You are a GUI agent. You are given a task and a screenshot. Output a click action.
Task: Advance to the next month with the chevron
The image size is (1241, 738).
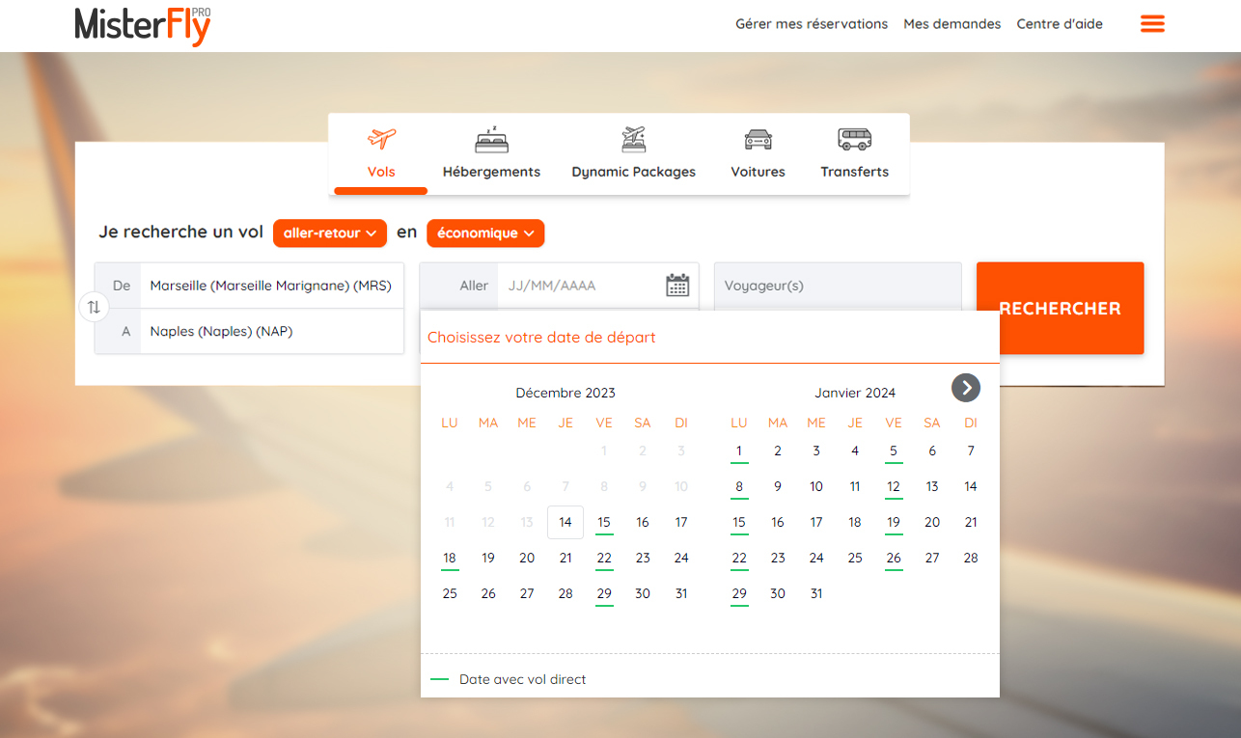(966, 388)
